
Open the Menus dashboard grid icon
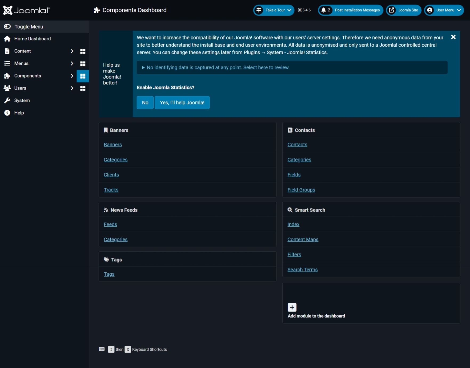click(x=83, y=64)
